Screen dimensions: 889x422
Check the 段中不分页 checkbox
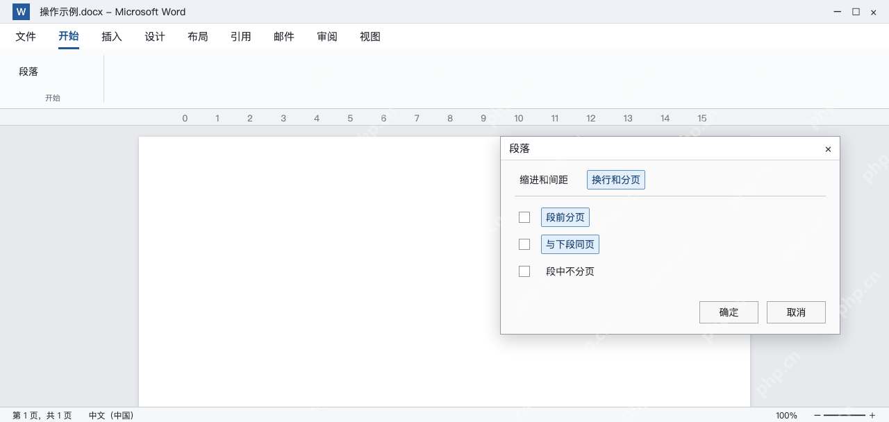pos(524,271)
